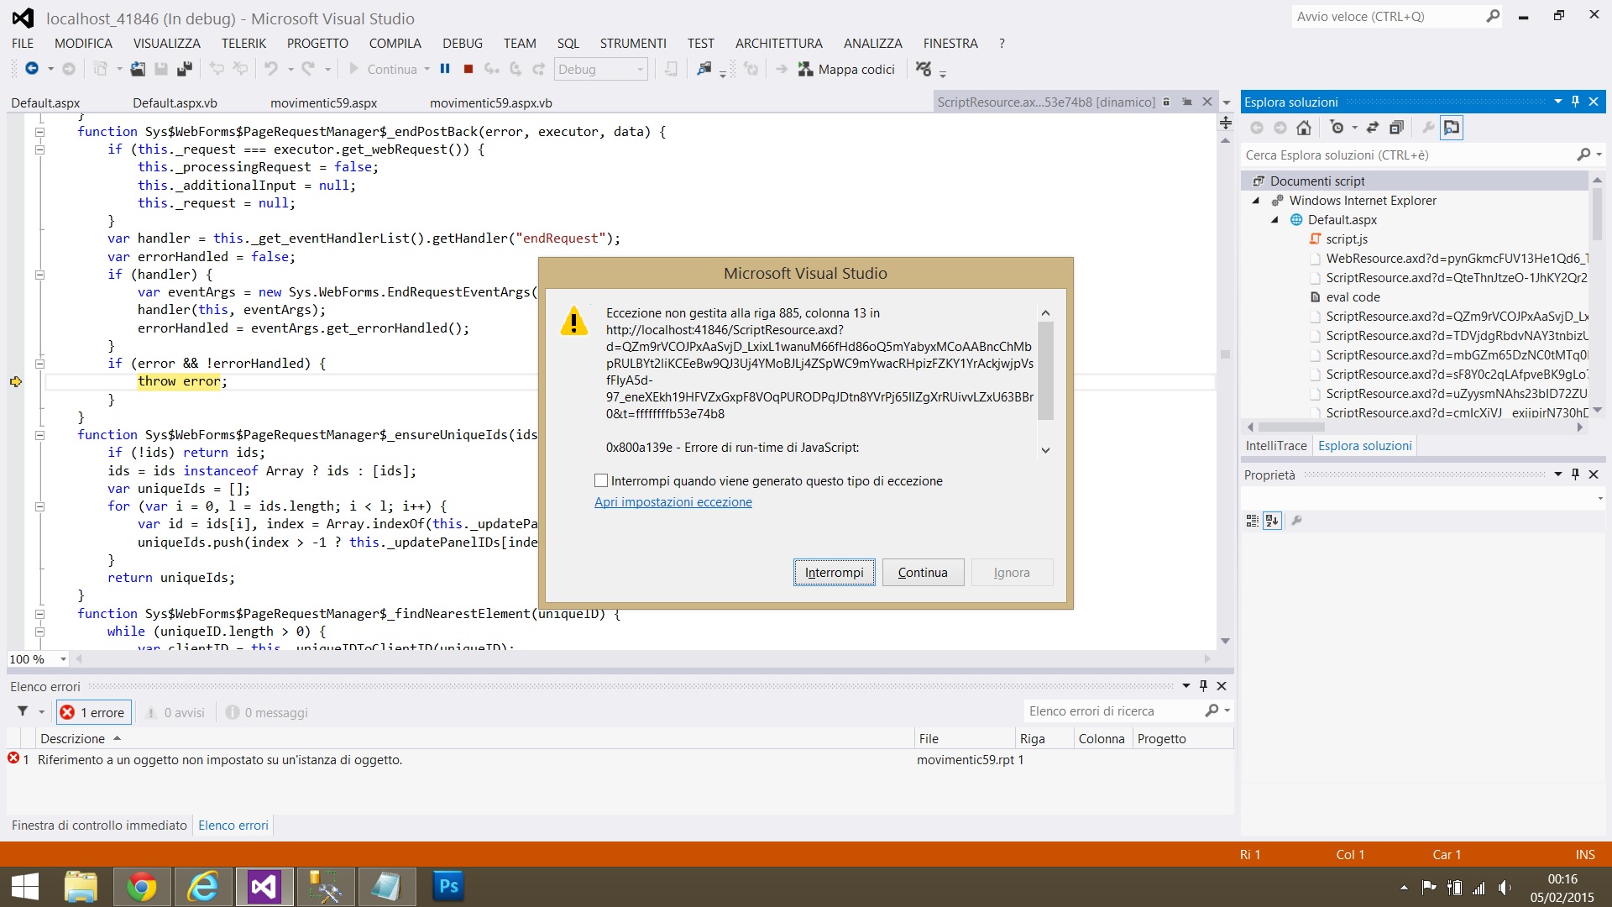The height and width of the screenshot is (907, 1612).
Task: Click Quick Launch search magnifier icon
Action: pyautogui.click(x=1492, y=16)
